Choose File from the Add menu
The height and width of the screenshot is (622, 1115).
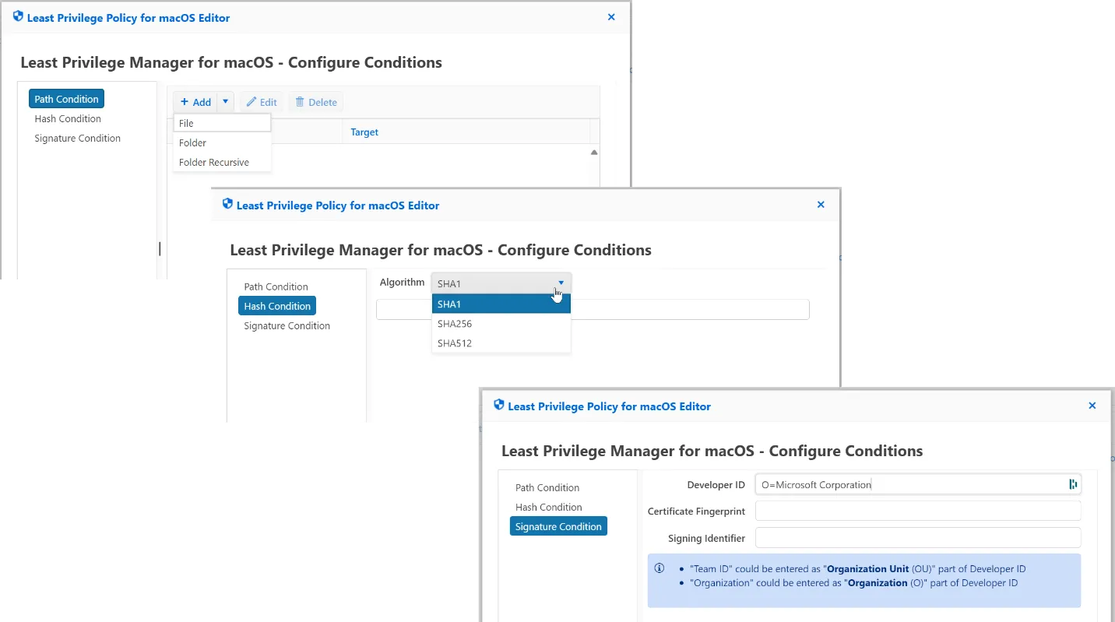(222, 123)
